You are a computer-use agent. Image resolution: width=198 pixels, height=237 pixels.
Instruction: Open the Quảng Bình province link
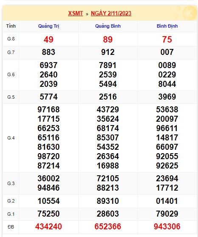(x=108, y=26)
